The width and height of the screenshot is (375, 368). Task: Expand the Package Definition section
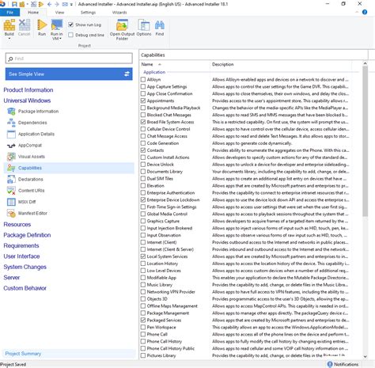click(27, 235)
